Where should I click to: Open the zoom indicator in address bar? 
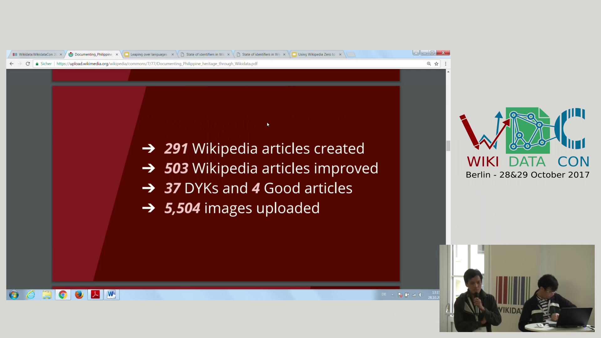pos(429,64)
